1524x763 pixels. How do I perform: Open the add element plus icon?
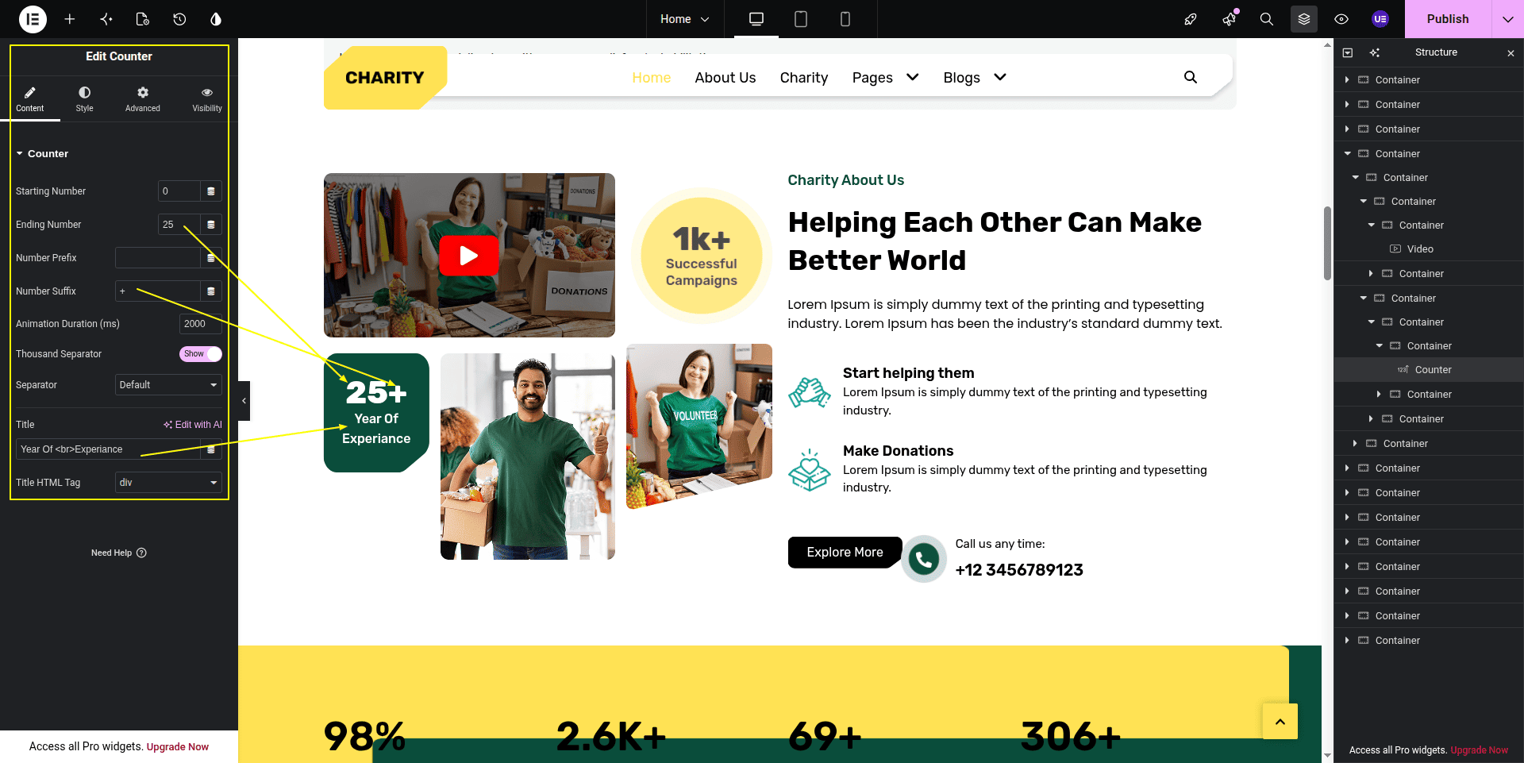[x=70, y=19]
